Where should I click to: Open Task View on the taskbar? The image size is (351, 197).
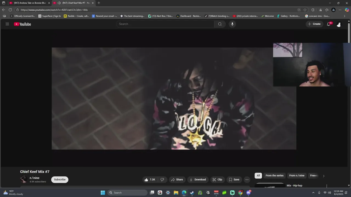(152, 193)
